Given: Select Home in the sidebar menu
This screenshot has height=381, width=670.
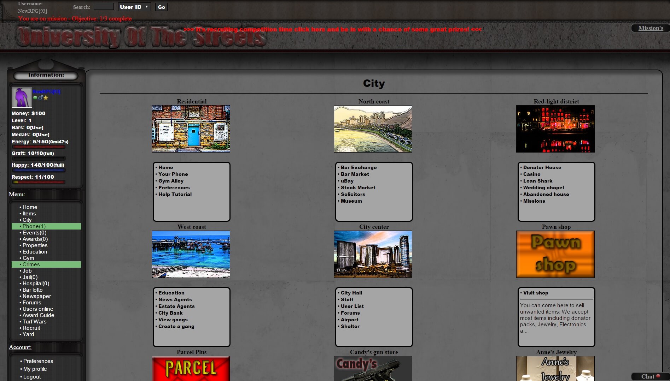Looking at the screenshot, I should [x=30, y=207].
